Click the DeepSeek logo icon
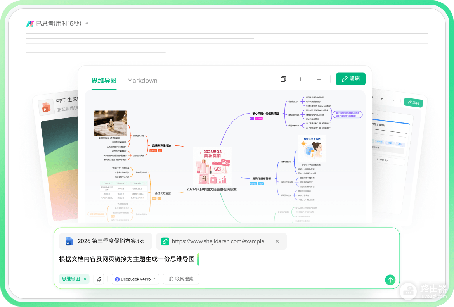The width and height of the screenshot is (454, 307). (117, 279)
